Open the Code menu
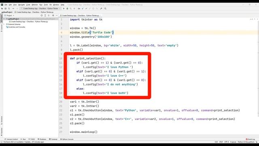The height and width of the screenshot is (146, 259). tap(28, 5)
